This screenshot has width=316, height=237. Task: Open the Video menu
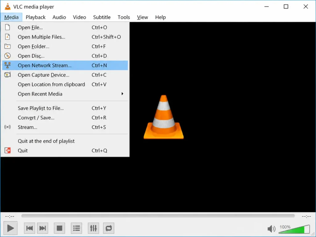pyautogui.click(x=79, y=17)
